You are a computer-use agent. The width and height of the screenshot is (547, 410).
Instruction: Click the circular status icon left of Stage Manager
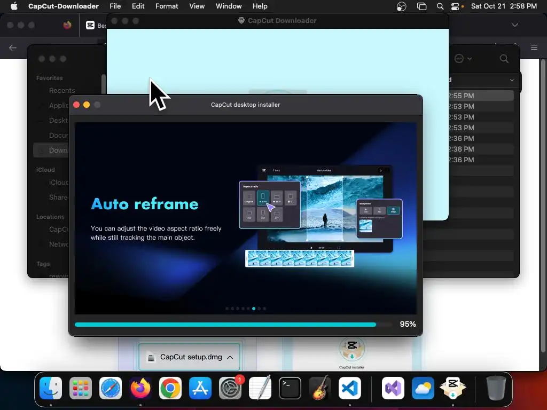click(402, 6)
